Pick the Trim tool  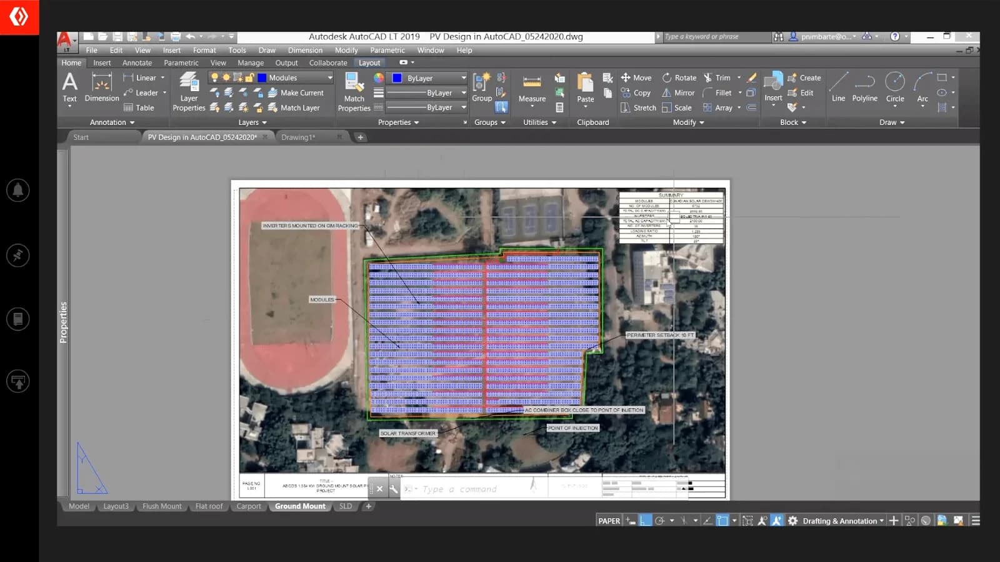click(717, 78)
